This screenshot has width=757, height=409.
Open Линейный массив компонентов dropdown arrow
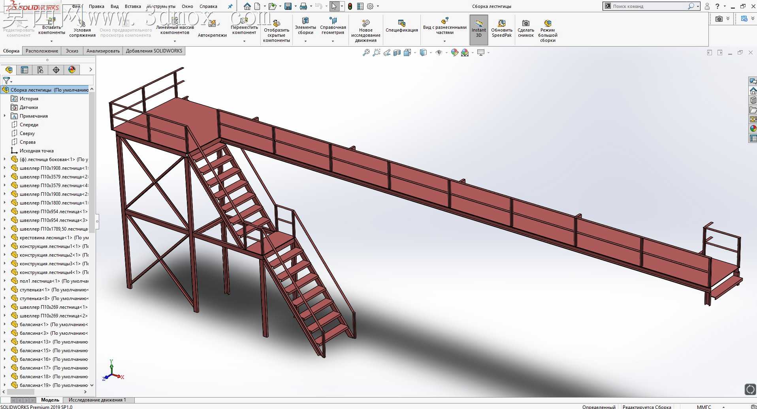(175, 41)
